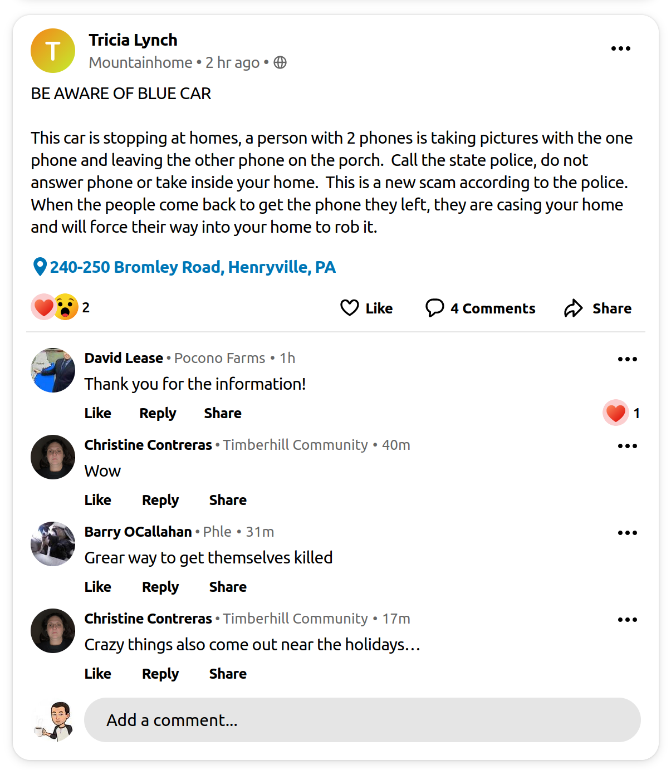671x770 pixels.
Task: Share Barry OCallahan's comment
Action: tap(228, 587)
